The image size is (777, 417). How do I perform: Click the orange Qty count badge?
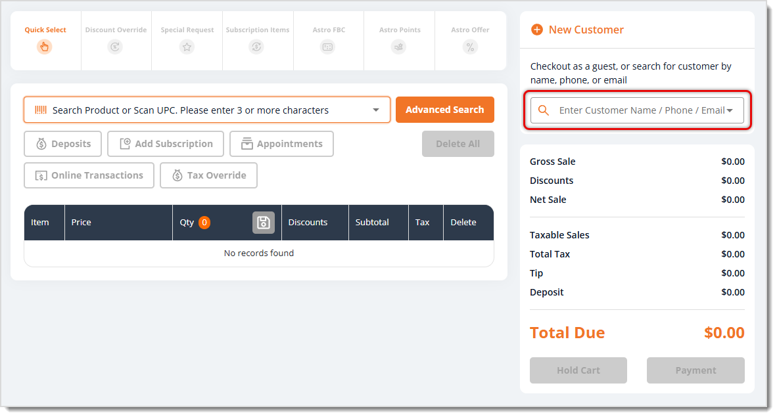(x=204, y=223)
